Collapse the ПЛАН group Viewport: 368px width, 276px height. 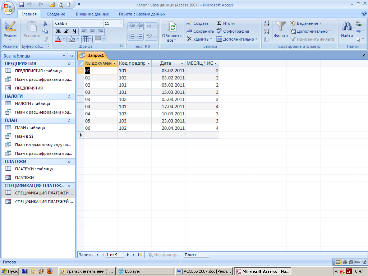click(x=69, y=120)
